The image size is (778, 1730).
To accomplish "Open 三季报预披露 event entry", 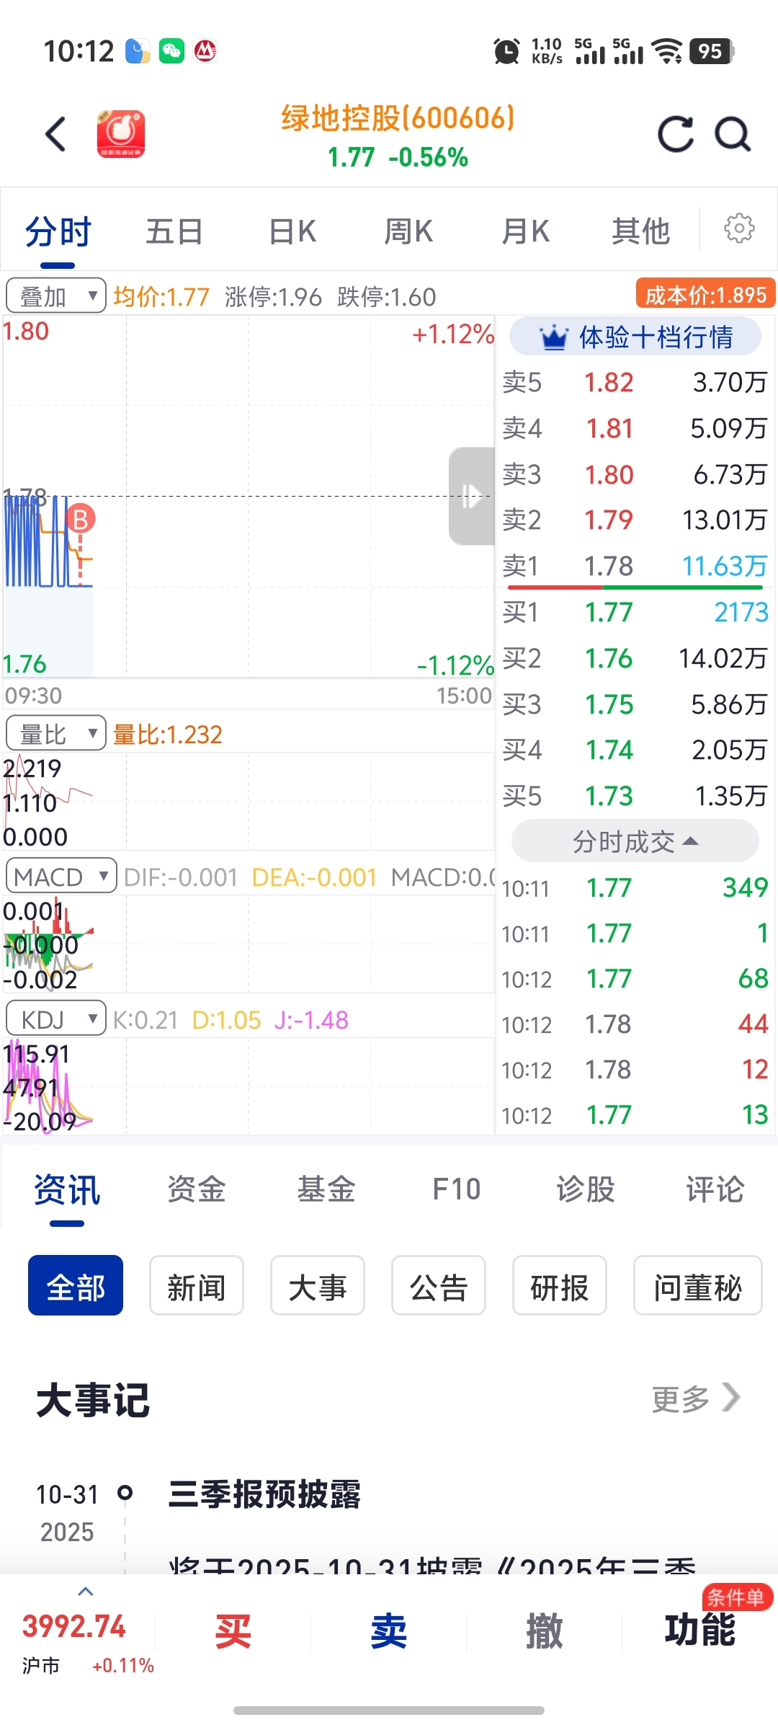I will pos(264,1494).
